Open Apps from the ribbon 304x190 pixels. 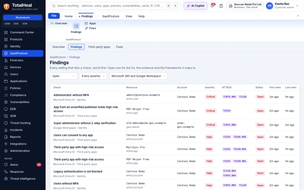pos(90,23)
